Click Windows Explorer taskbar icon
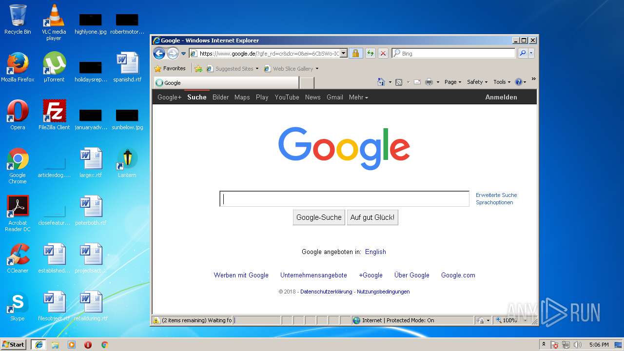The width and height of the screenshot is (624, 351). (55, 345)
